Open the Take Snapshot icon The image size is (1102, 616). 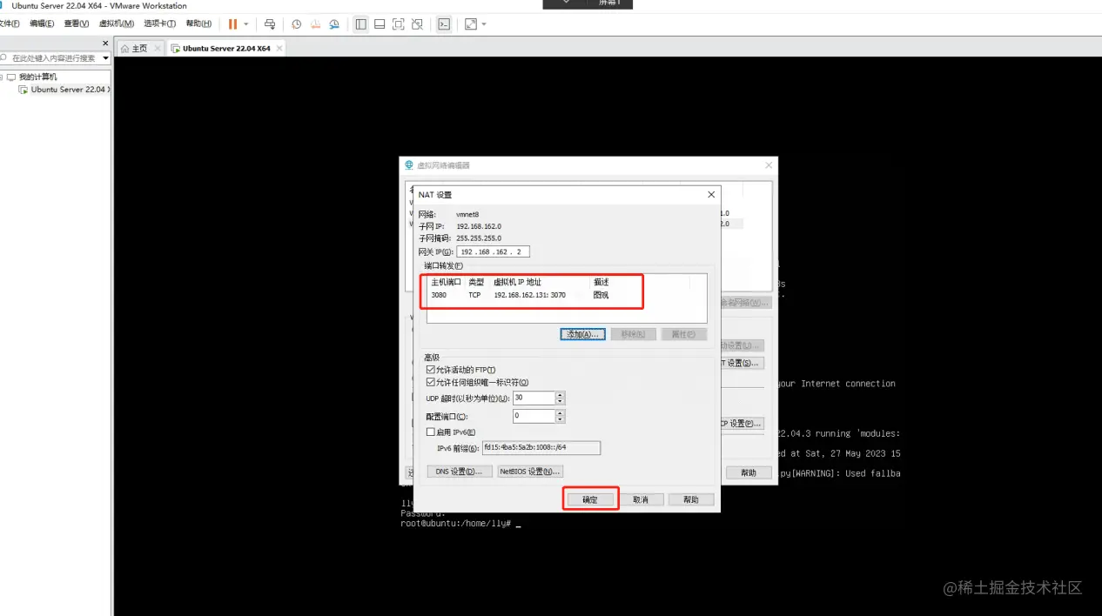[296, 23]
